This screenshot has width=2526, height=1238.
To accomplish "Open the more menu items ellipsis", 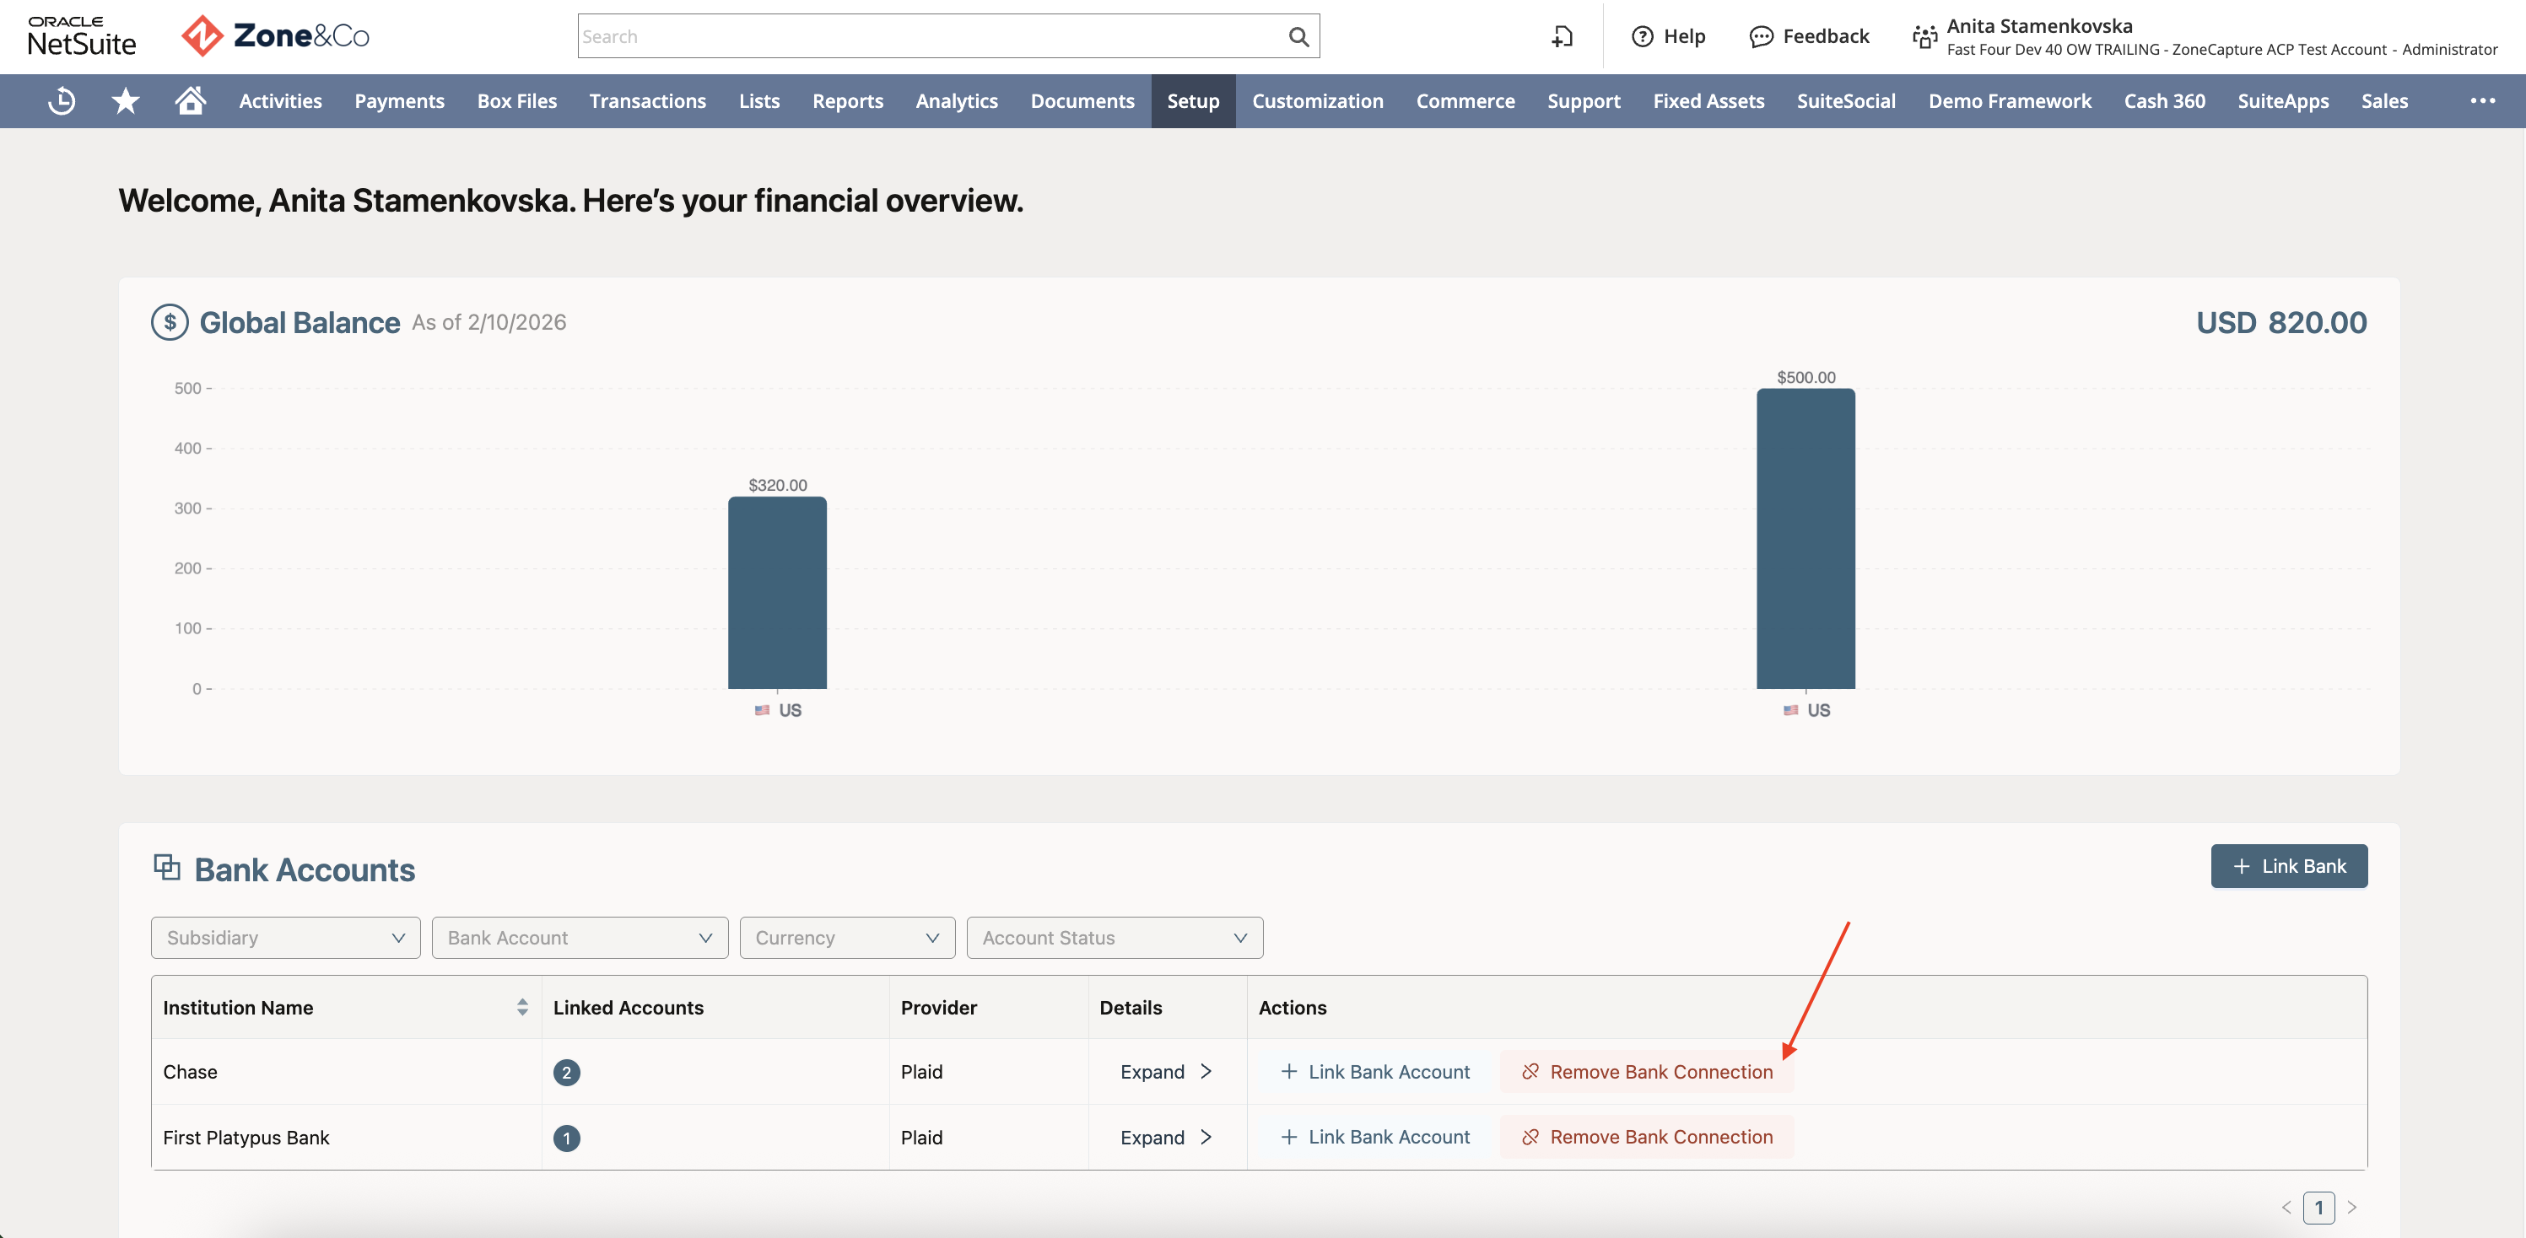I will point(2483,101).
